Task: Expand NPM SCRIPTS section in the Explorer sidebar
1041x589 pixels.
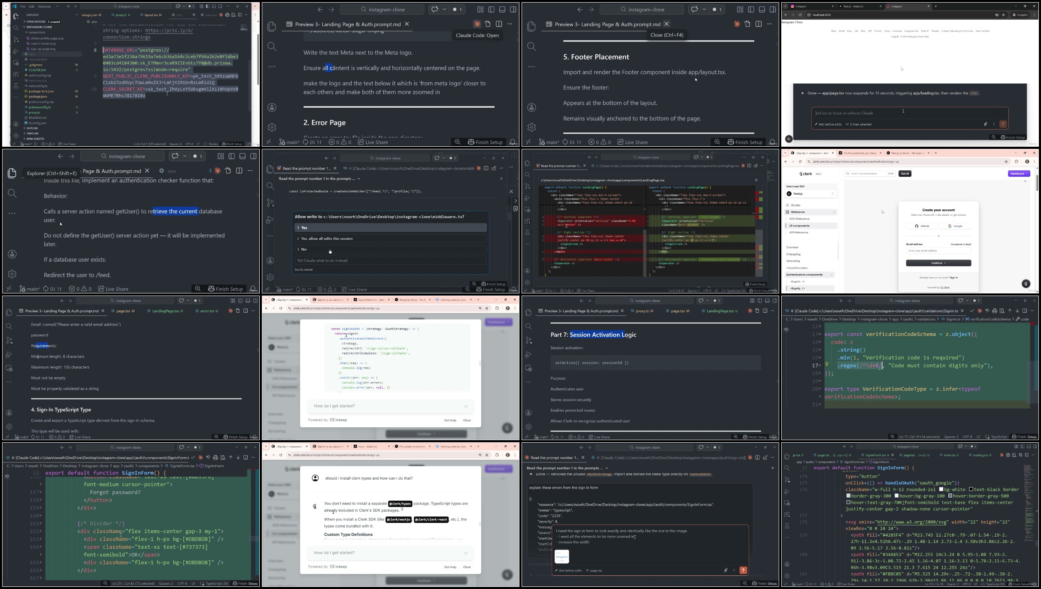Action: coord(34,139)
